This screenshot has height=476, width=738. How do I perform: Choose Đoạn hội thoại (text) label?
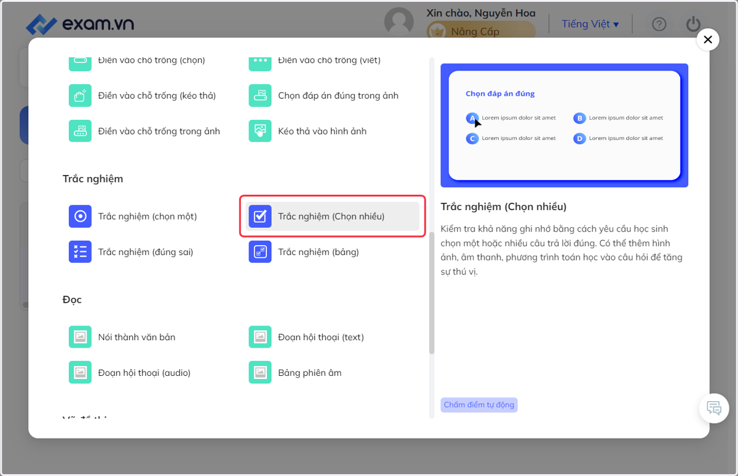pyautogui.click(x=321, y=337)
